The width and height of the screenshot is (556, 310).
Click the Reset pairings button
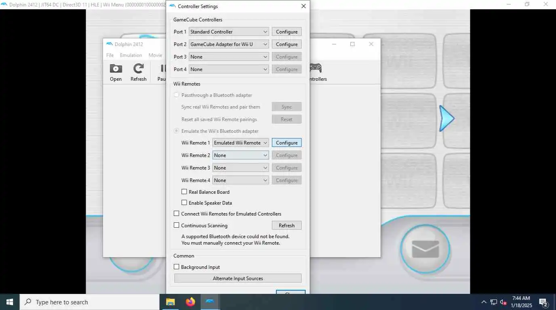point(286,119)
